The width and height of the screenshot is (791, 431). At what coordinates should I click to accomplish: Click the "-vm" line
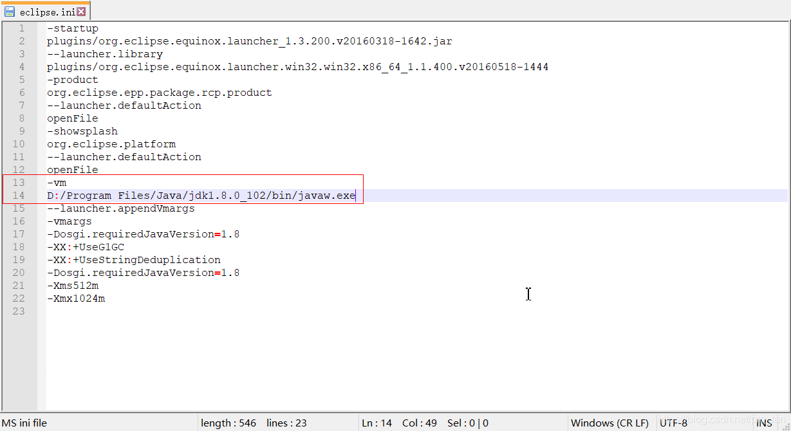[x=57, y=183]
